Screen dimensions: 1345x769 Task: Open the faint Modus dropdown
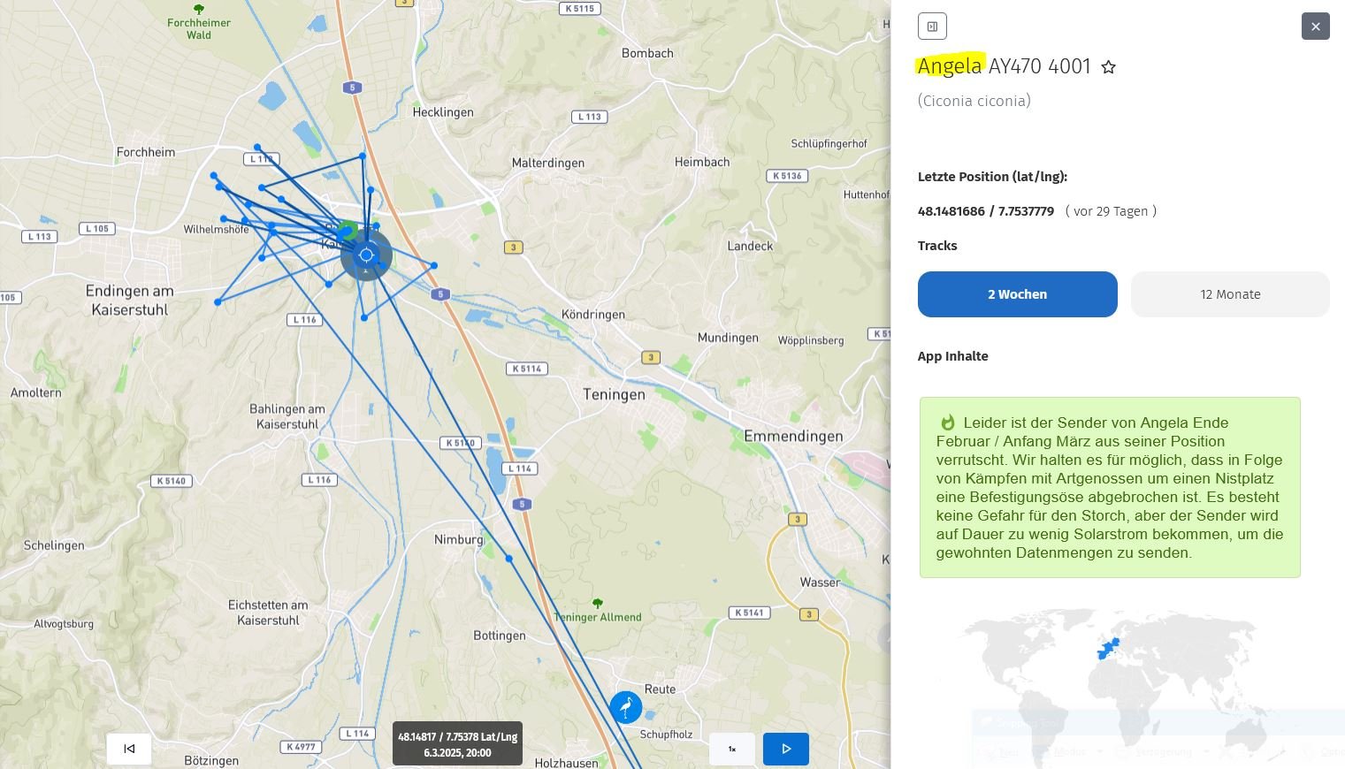[1070, 752]
